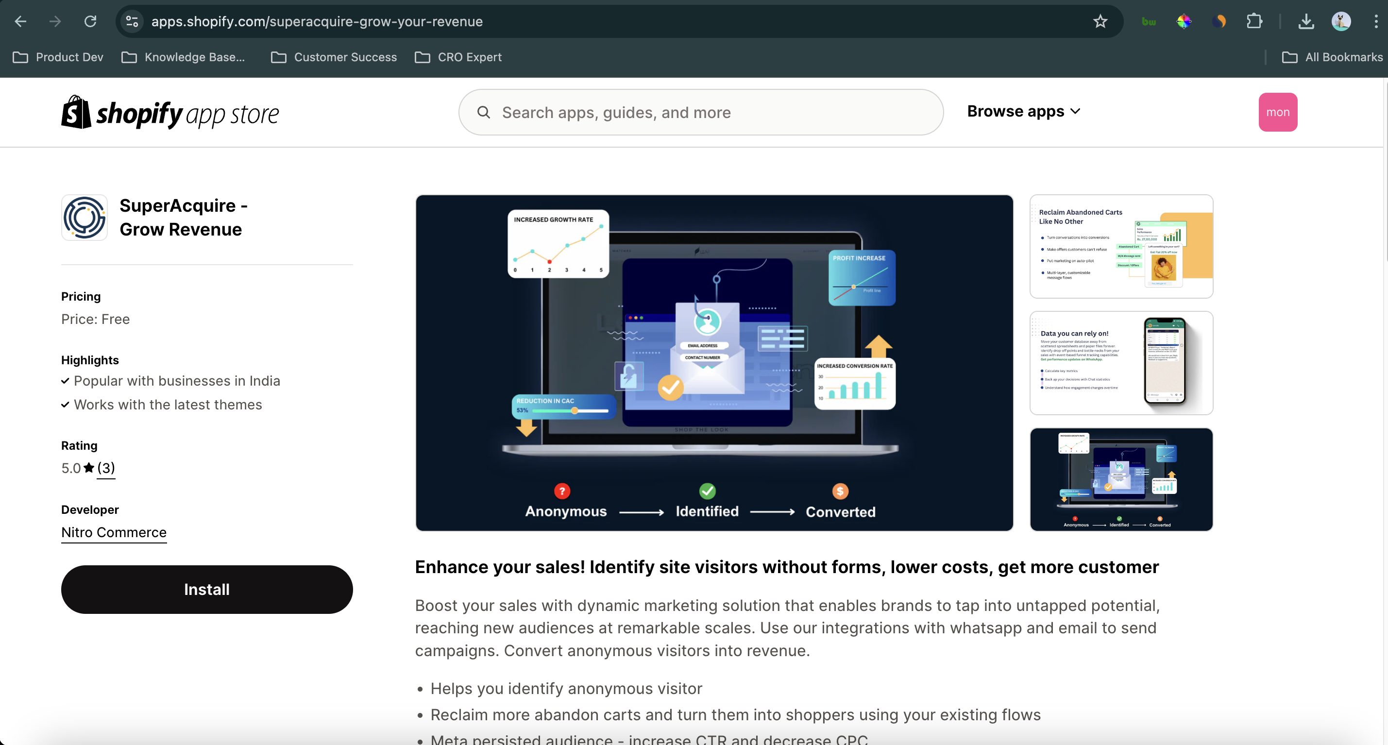The height and width of the screenshot is (745, 1388).
Task: Expand the Browse apps dropdown
Action: pos(1023,112)
